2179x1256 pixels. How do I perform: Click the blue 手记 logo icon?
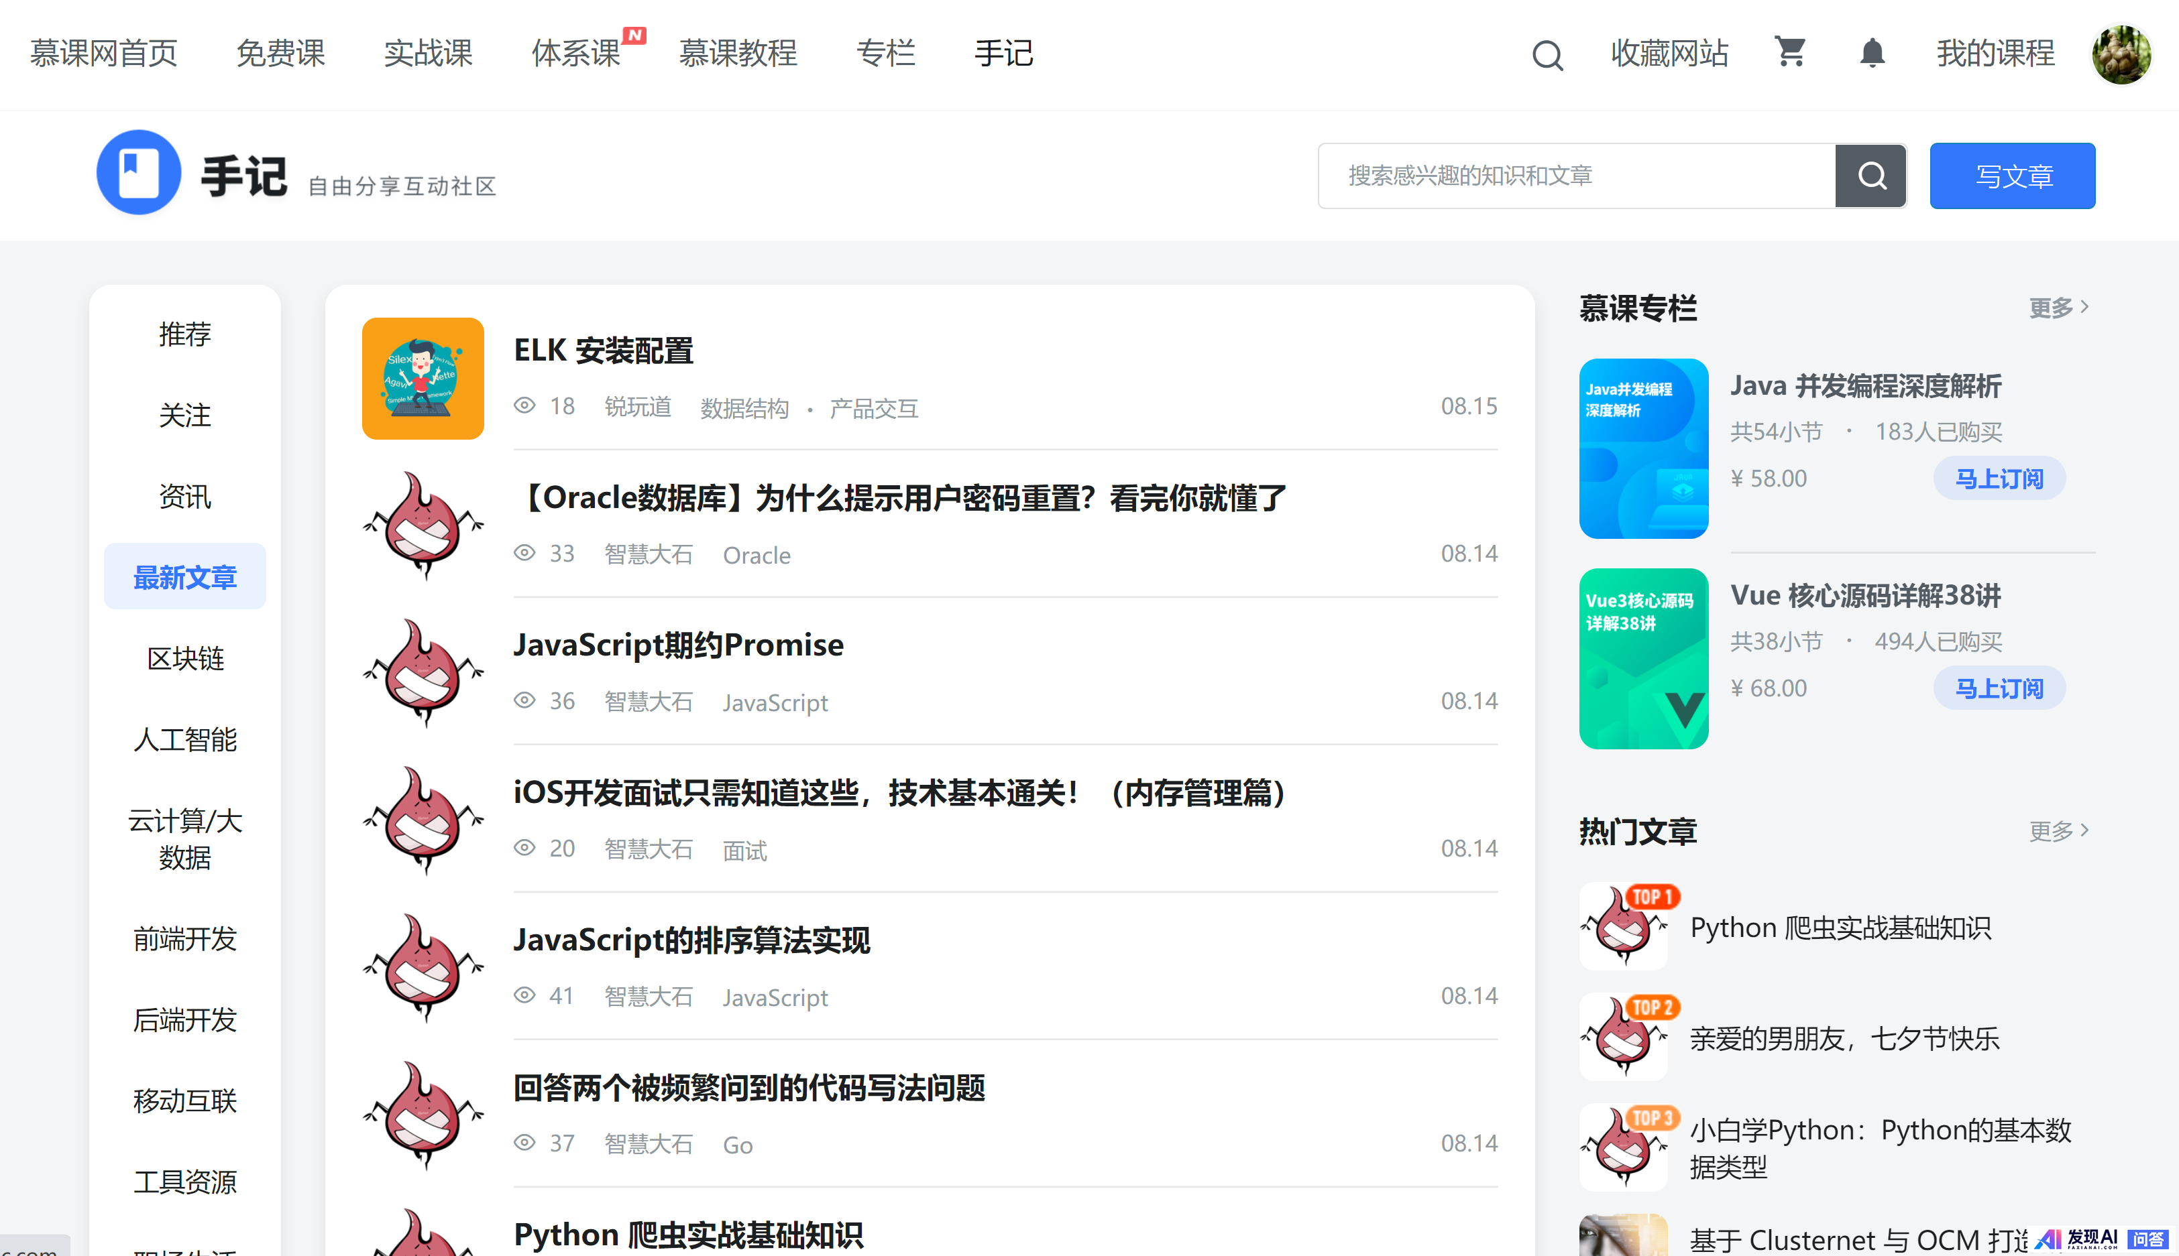[138, 172]
